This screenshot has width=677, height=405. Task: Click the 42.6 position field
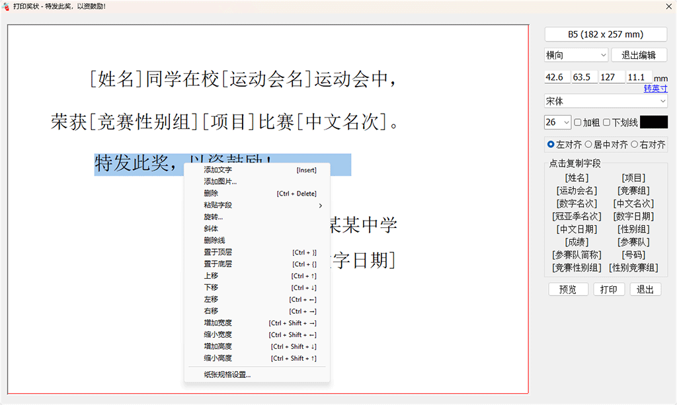[557, 77]
